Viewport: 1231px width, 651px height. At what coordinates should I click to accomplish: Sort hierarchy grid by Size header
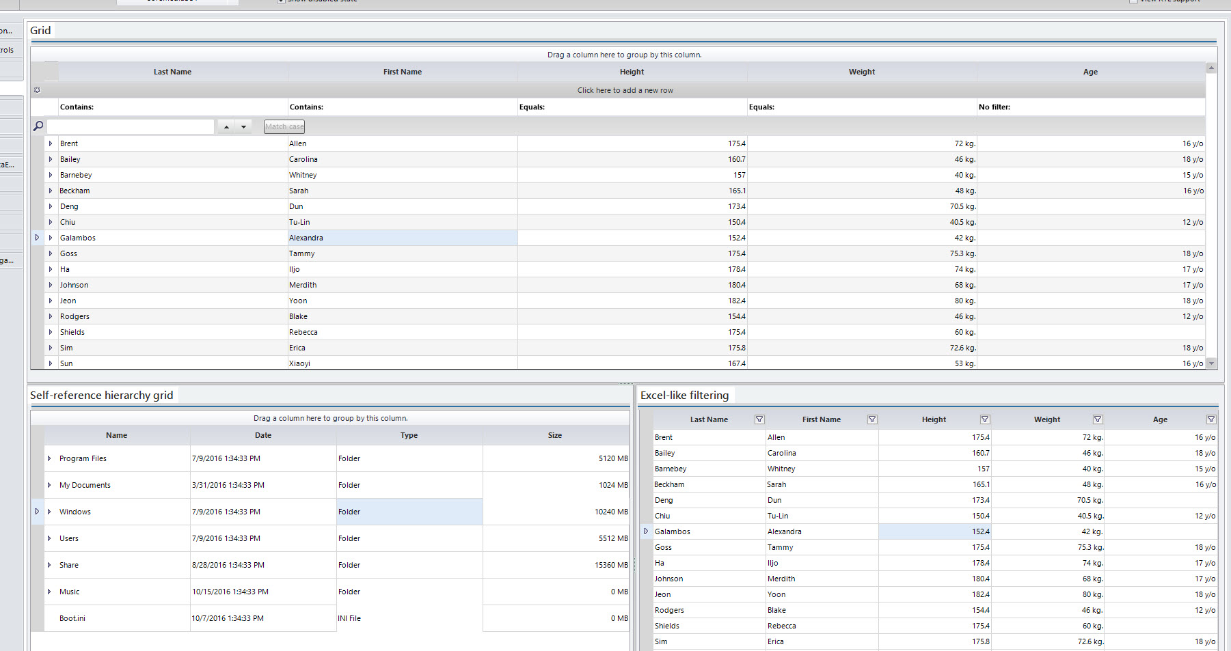555,435
